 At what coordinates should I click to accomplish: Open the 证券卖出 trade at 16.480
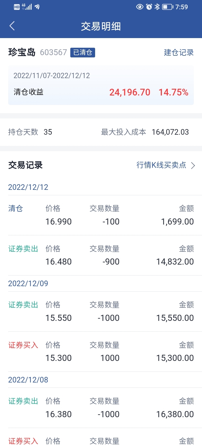[101, 255]
